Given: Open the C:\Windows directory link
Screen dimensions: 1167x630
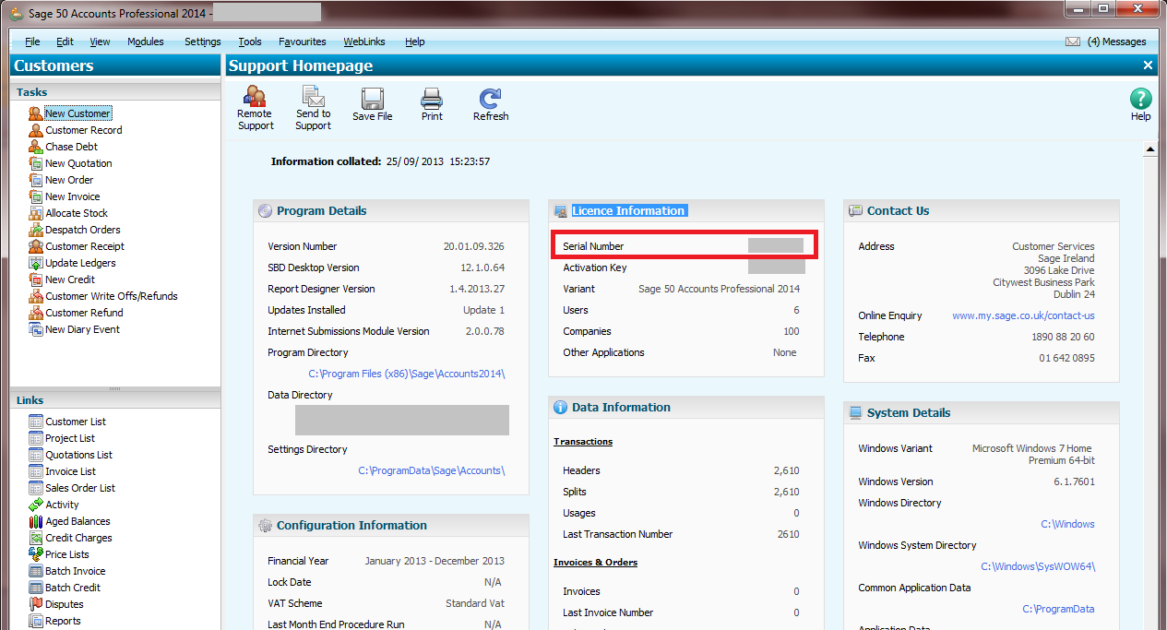Looking at the screenshot, I should (1068, 524).
